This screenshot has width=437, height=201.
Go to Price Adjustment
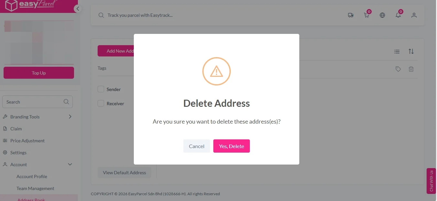click(x=27, y=141)
